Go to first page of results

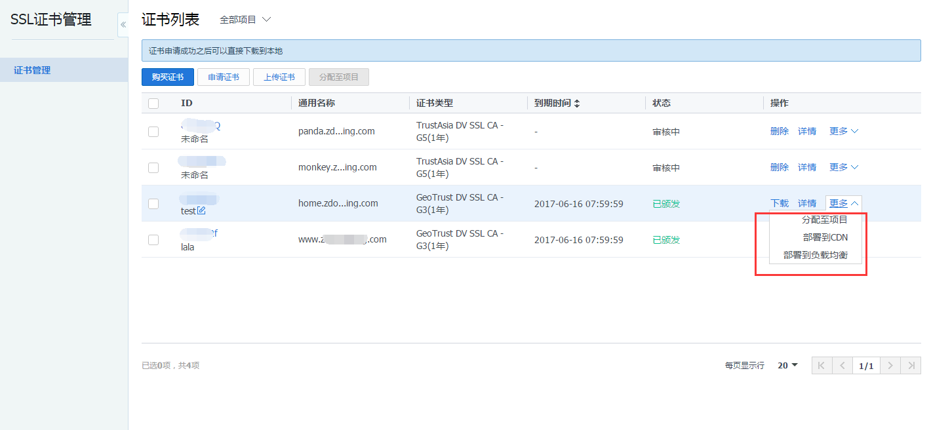[x=822, y=366]
